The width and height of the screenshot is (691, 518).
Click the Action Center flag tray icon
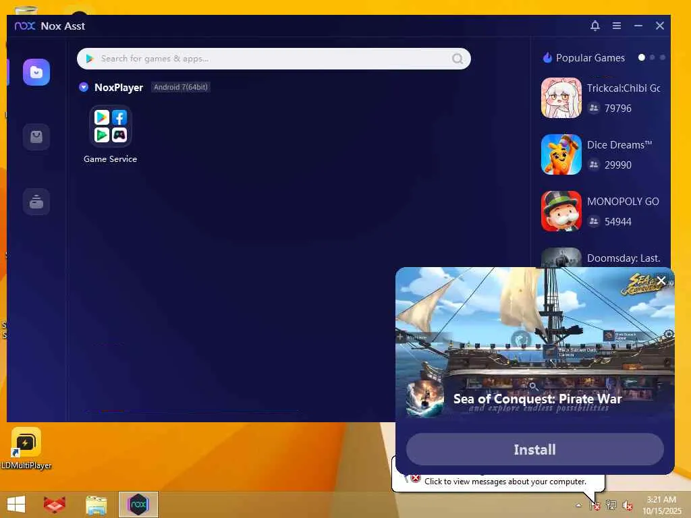(595, 505)
